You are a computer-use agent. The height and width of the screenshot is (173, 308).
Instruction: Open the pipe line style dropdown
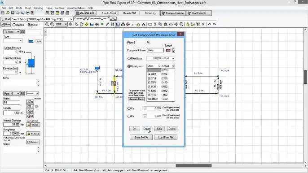(x=32, y=94)
